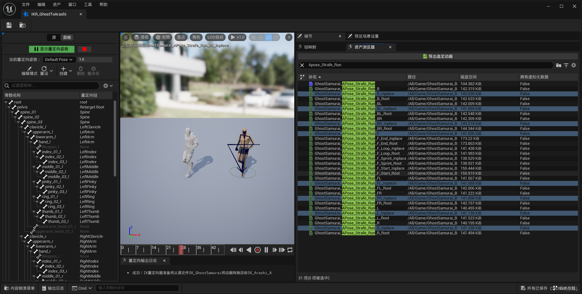Select the spine_03 bone row
582x294 pixels.
coord(58,122)
